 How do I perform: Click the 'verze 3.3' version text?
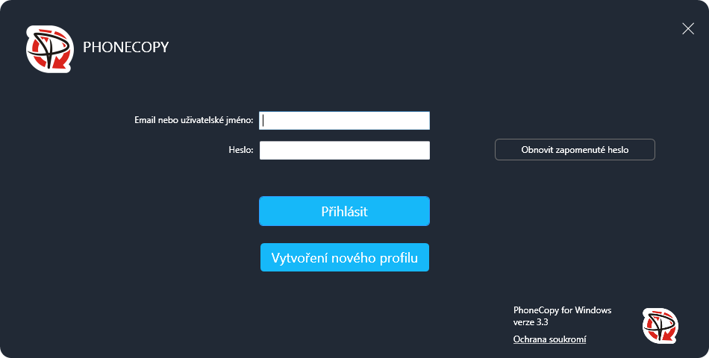(531, 322)
